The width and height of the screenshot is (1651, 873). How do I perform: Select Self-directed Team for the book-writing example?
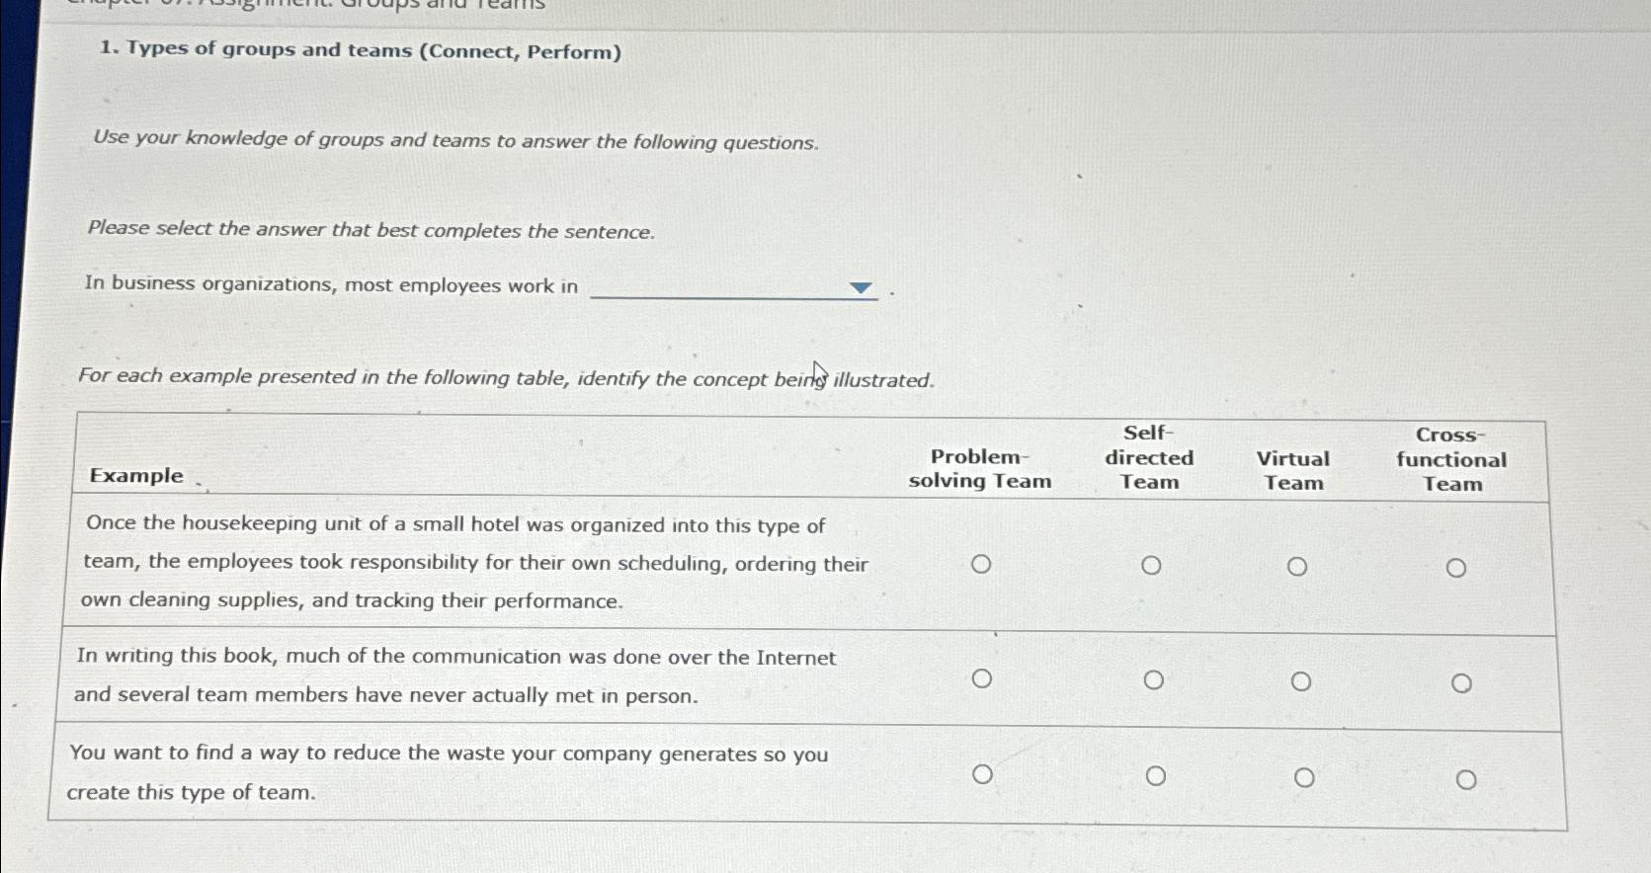(x=1155, y=679)
